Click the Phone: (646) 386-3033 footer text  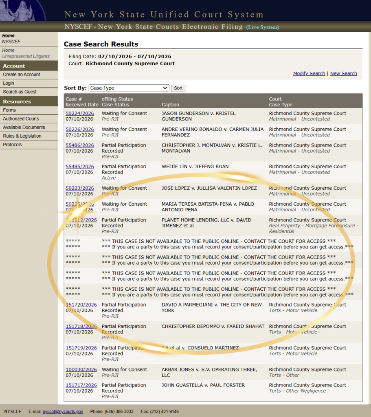112,411
